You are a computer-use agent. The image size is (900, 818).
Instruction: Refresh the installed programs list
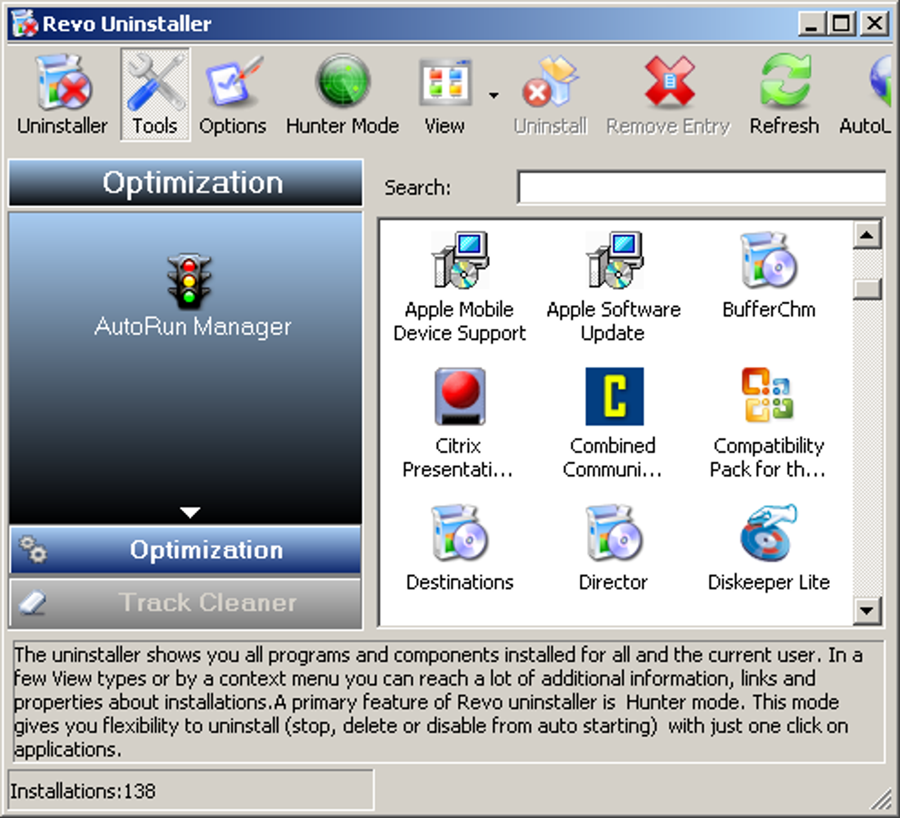[784, 95]
